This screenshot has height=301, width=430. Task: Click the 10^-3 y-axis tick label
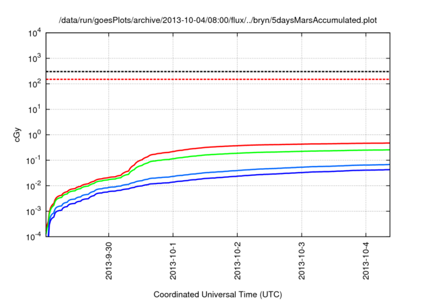pos(34,212)
